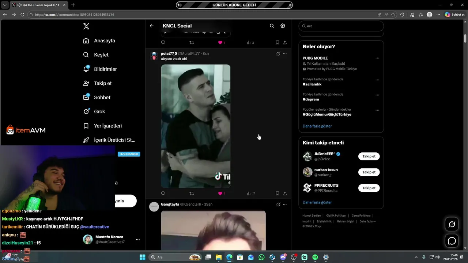Open the Edge Extensions puzzle icon
Viewport: 468px width, 263px height.
pyautogui.click(x=402, y=15)
